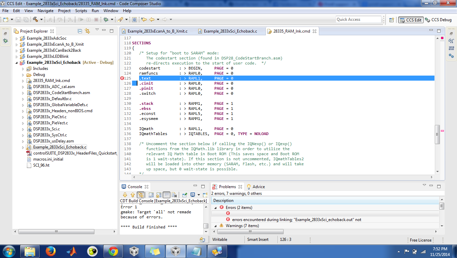Open the Build hammer dropdown arrow
Viewport: 457px width, 258px height.
point(41,20)
